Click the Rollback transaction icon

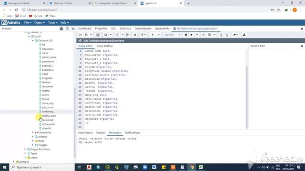pos(227,35)
